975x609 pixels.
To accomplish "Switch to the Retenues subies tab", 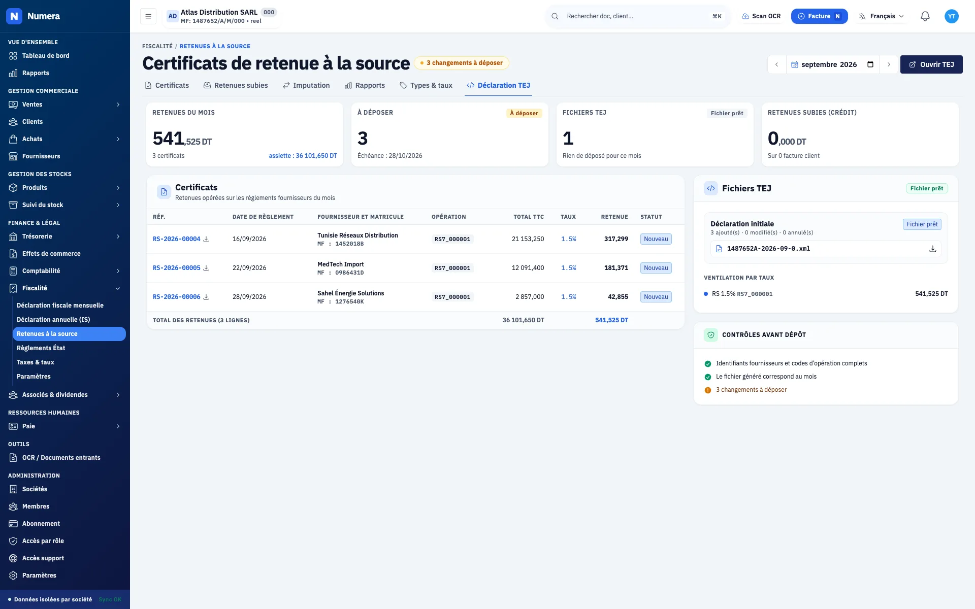I will coord(236,85).
